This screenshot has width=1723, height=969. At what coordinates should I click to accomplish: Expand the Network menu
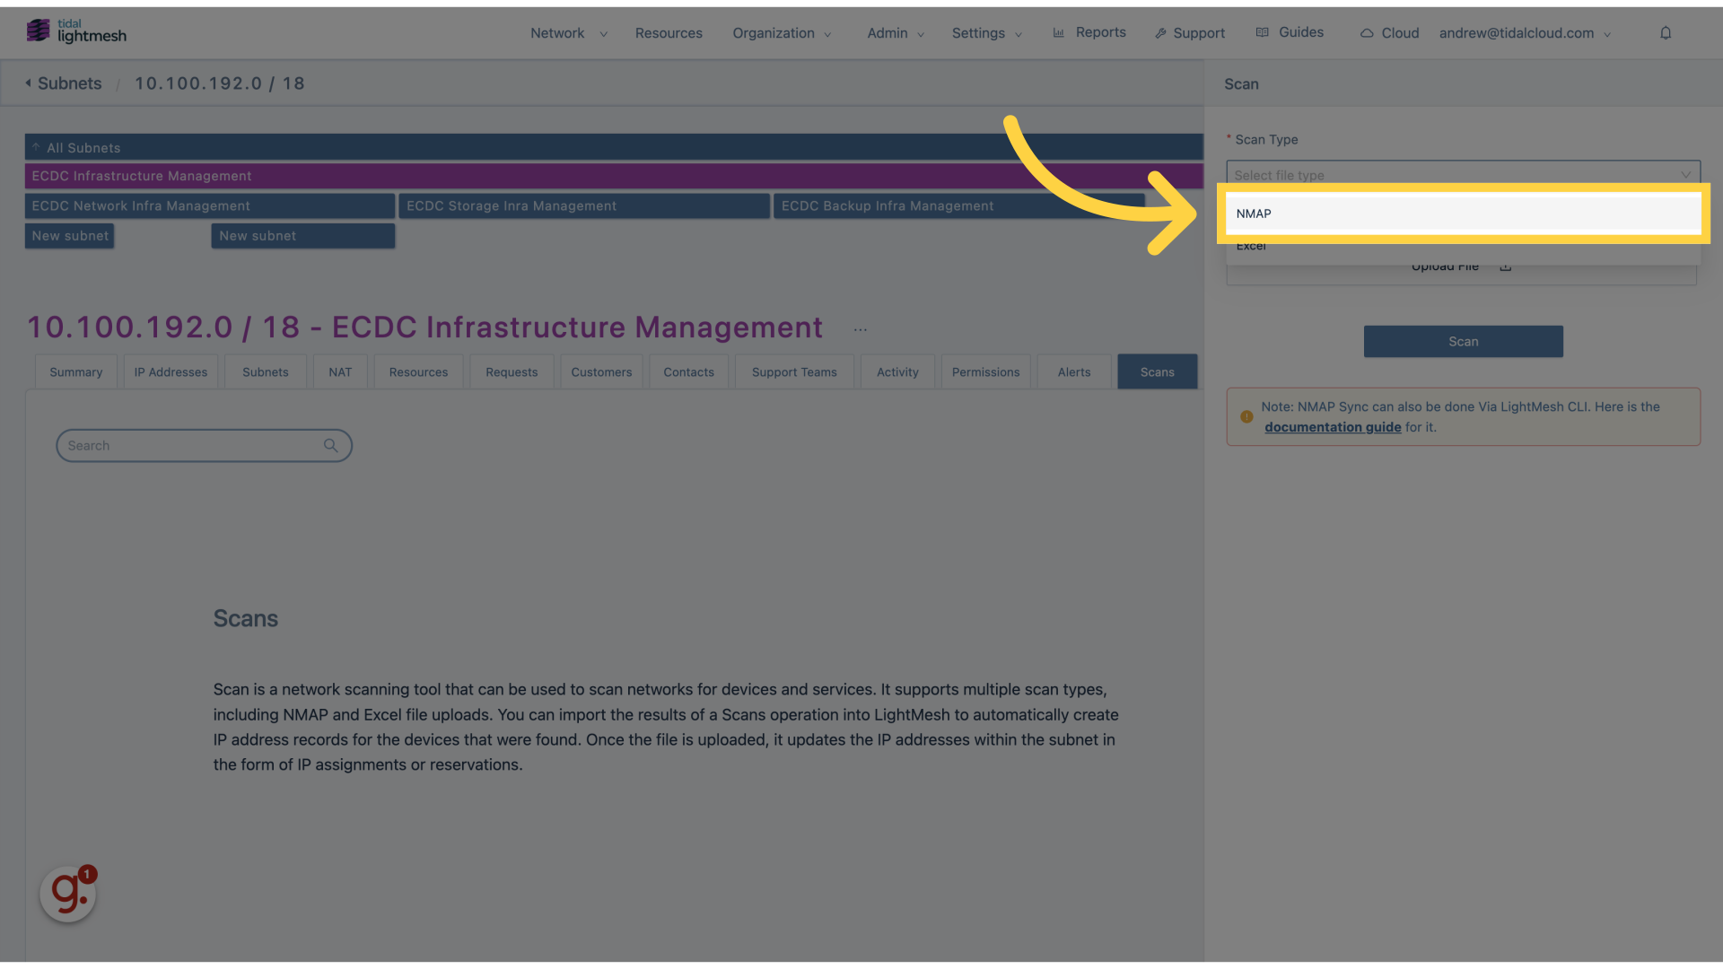tap(568, 33)
